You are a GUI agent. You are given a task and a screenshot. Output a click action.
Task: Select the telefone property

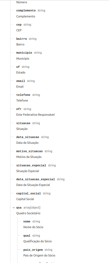(x=23, y=95)
